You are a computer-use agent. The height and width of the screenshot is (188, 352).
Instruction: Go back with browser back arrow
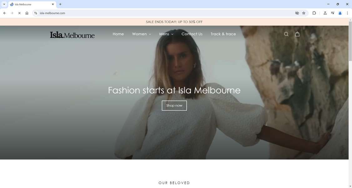[x=5, y=13]
